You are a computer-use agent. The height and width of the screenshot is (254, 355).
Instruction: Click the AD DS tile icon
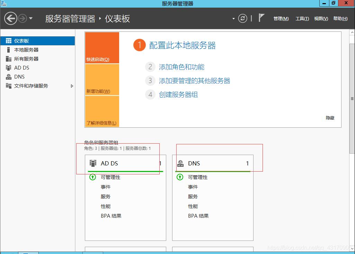[93, 163]
